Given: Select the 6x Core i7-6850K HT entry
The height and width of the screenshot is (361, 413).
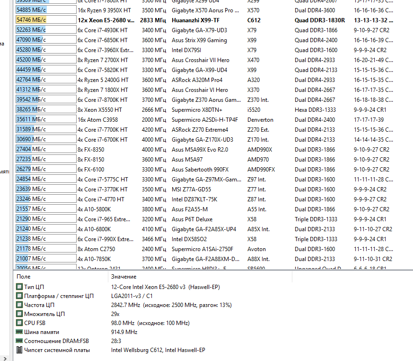Looking at the screenshot, I should [103, 40].
